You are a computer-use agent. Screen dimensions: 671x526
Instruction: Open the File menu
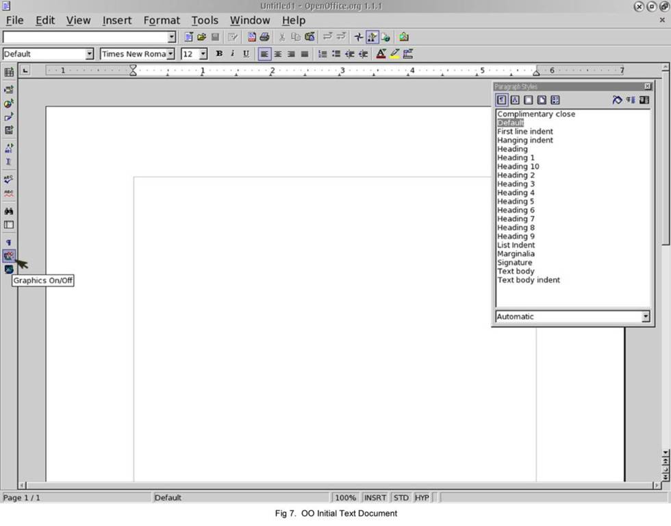point(14,21)
